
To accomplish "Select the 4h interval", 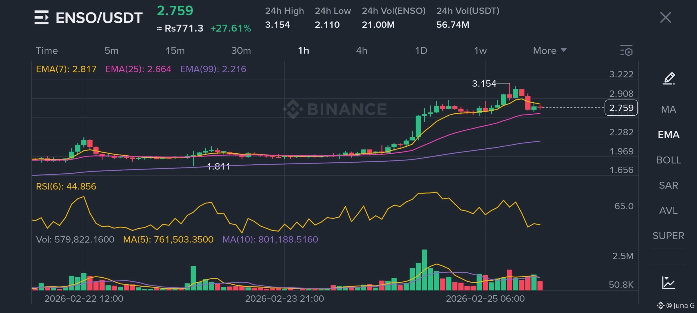I will click(x=362, y=51).
